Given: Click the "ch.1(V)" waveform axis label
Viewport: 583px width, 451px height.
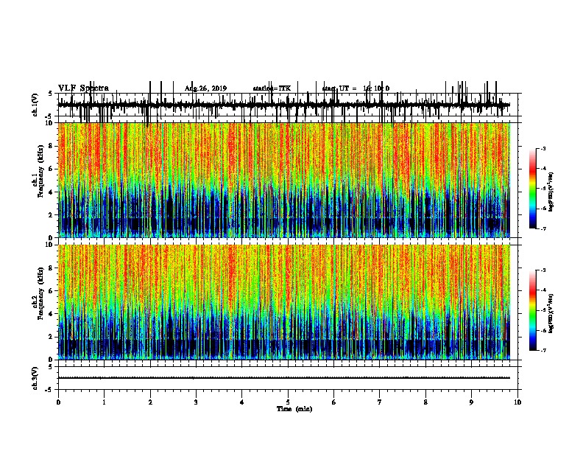Looking at the screenshot, I should tap(35, 105).
